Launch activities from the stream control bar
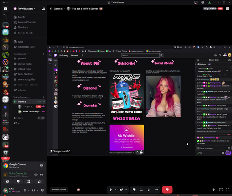Screen dimensions: 232x196 click(x=142, y=189)
